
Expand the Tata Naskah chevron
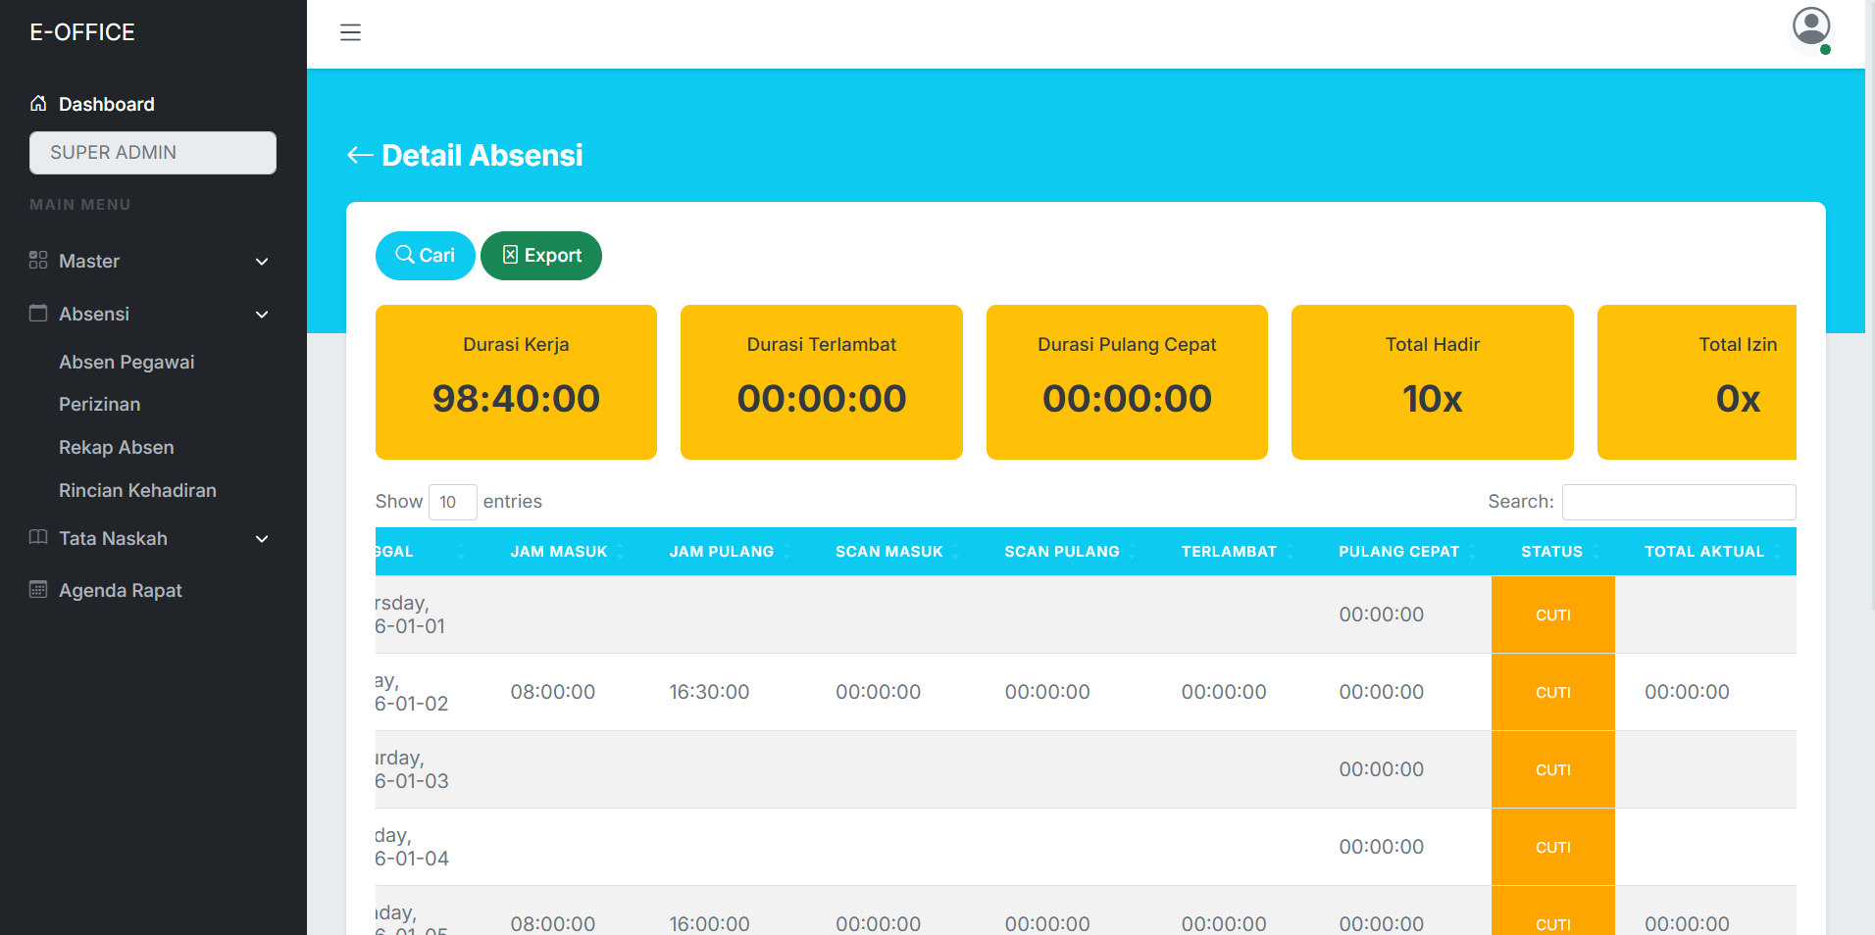(x=262, y=539)
